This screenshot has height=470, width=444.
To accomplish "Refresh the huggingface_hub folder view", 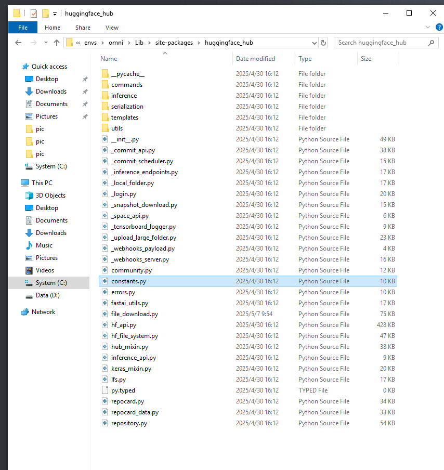I will [323, 43].
